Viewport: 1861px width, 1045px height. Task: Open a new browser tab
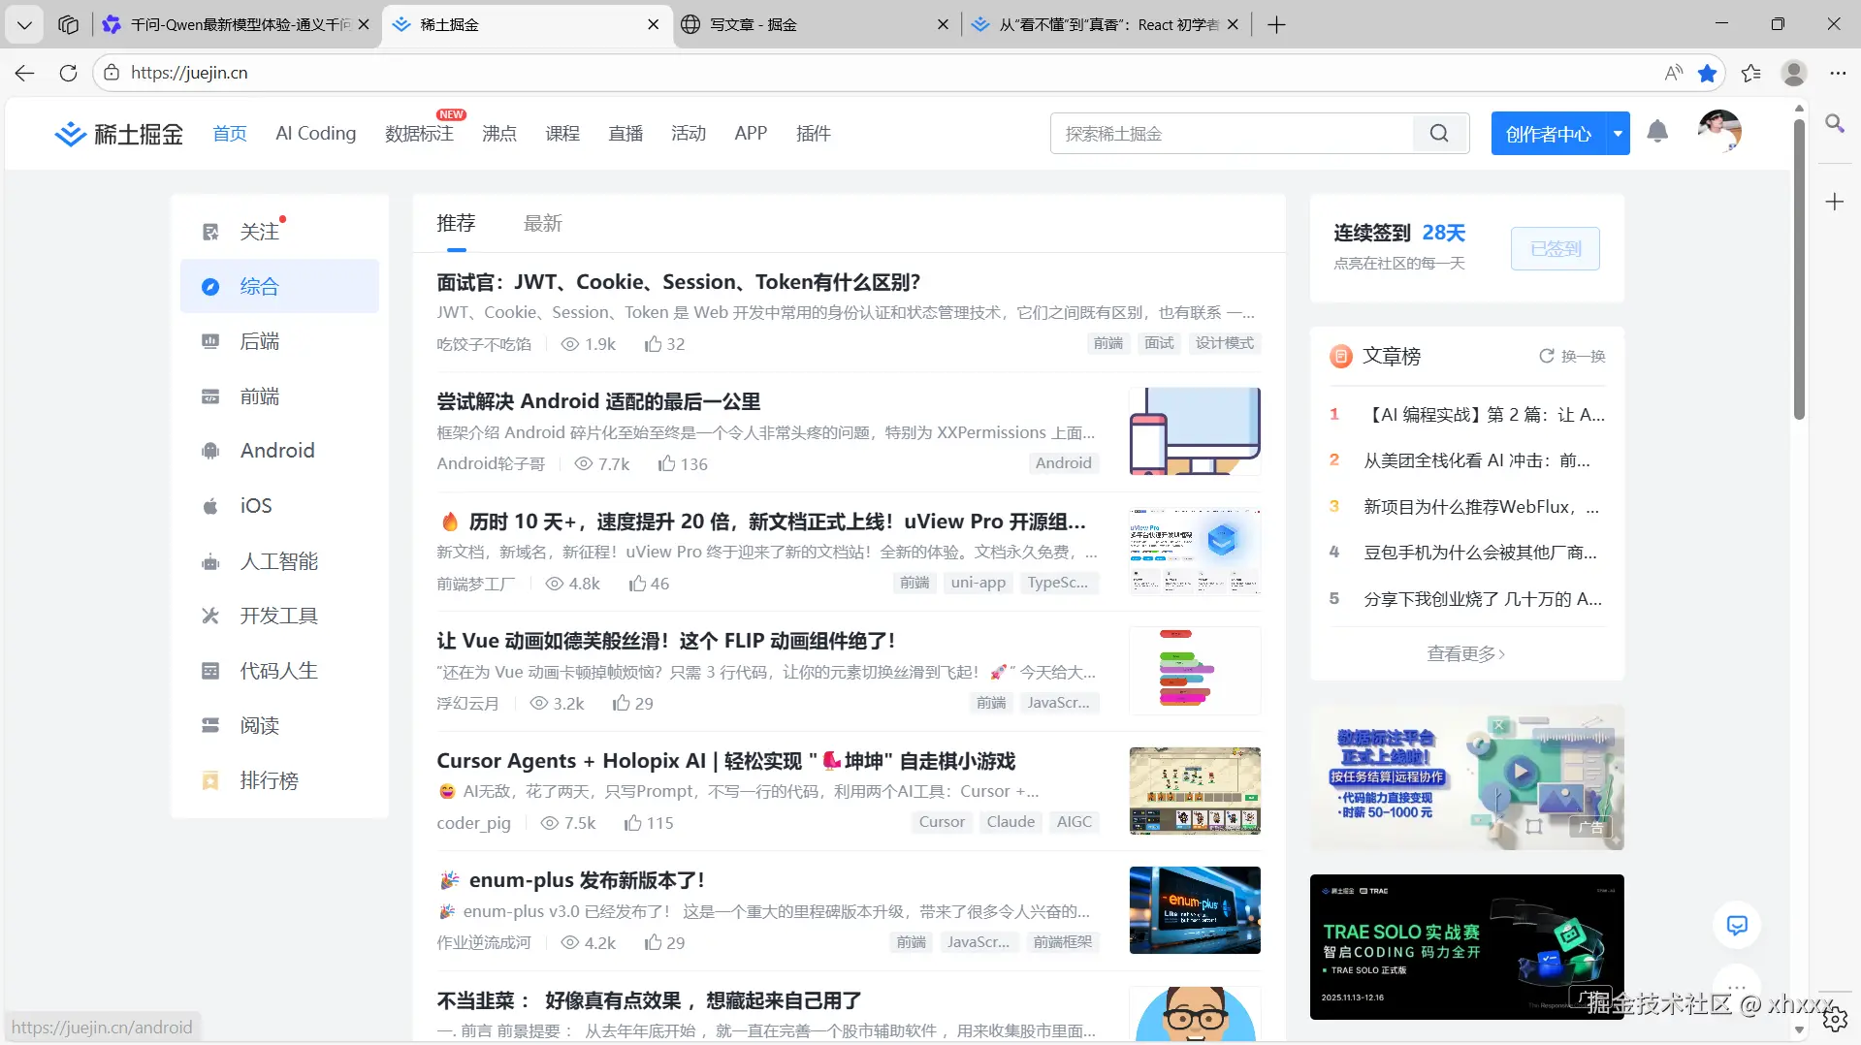click(x=1276, y=24)
